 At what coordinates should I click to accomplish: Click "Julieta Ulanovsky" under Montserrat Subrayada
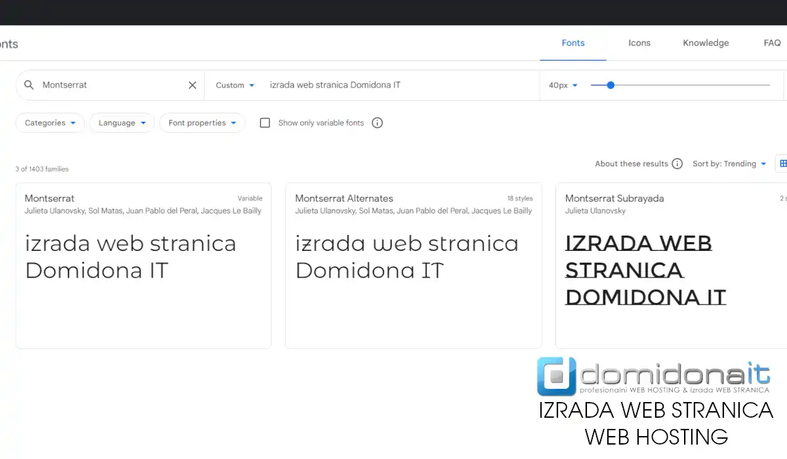[x=595, y=211]
